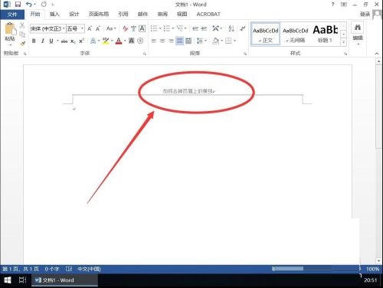Open line spacing options dropdown

point(201,41)
